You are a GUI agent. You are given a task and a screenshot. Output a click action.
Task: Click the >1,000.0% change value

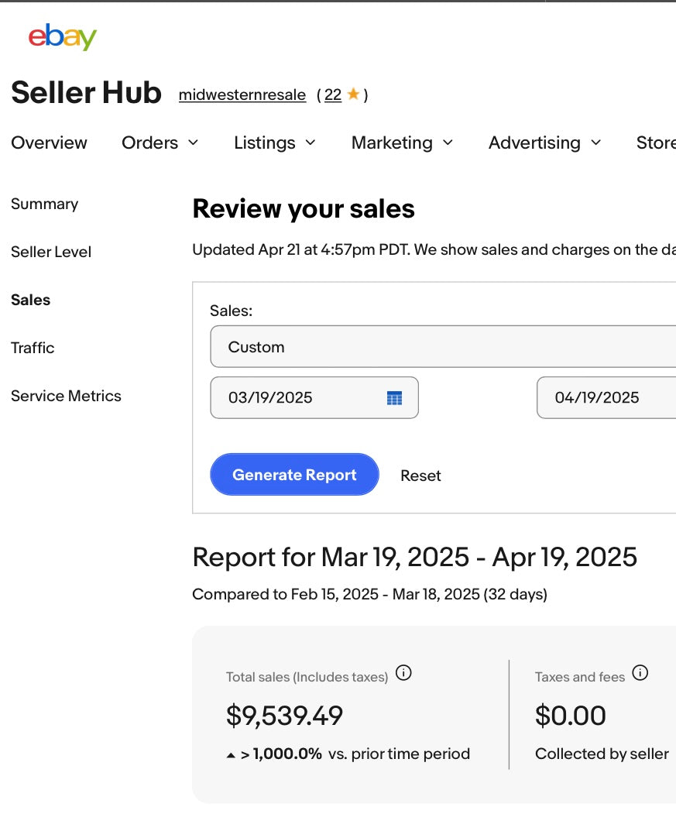pos(281,754)
